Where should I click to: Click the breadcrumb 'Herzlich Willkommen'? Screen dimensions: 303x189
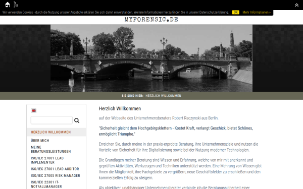[163, 96]
